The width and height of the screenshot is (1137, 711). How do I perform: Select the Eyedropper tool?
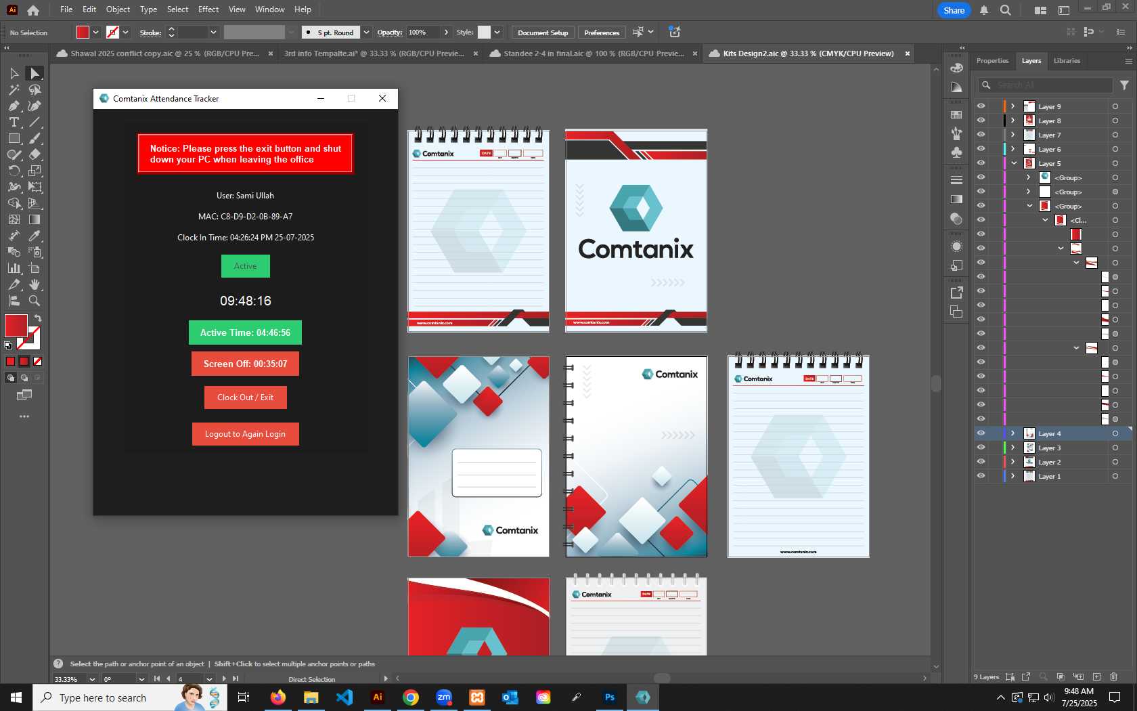click(x=35, y=236)
